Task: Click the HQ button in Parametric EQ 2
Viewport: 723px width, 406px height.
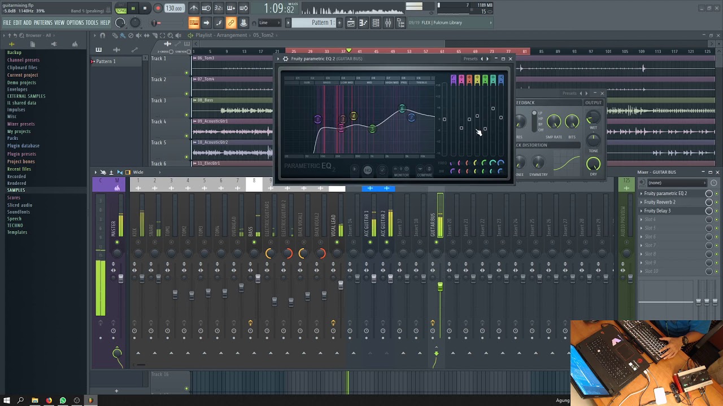Action: point(368,170)
